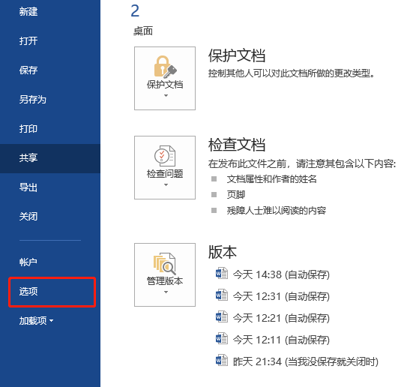Click Word icon beside 昨天 21:34 version
398x387 pixels.
(x=222, y=360)
